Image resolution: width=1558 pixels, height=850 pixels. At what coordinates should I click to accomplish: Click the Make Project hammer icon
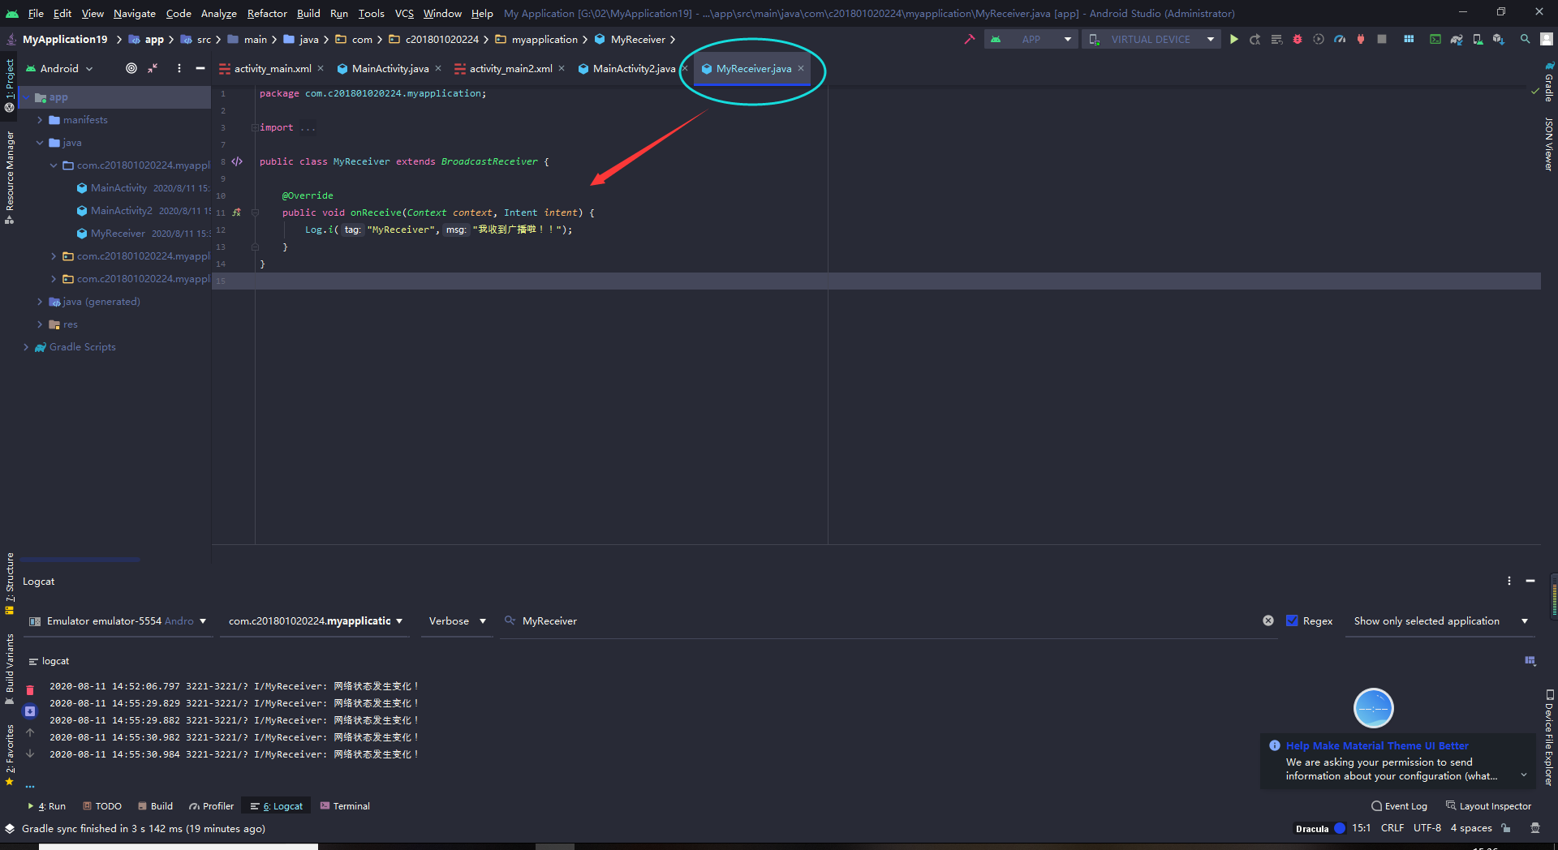(x=969, y=39)
